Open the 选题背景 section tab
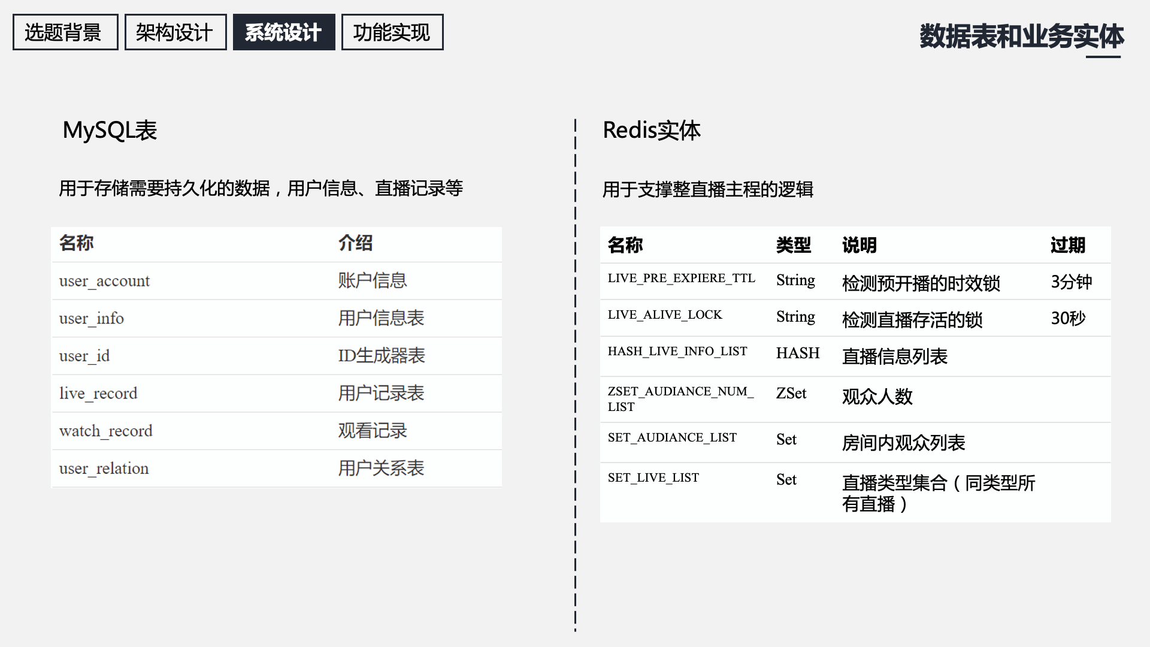Viewport: 1150px width, 647px height. tap(65, 32)
